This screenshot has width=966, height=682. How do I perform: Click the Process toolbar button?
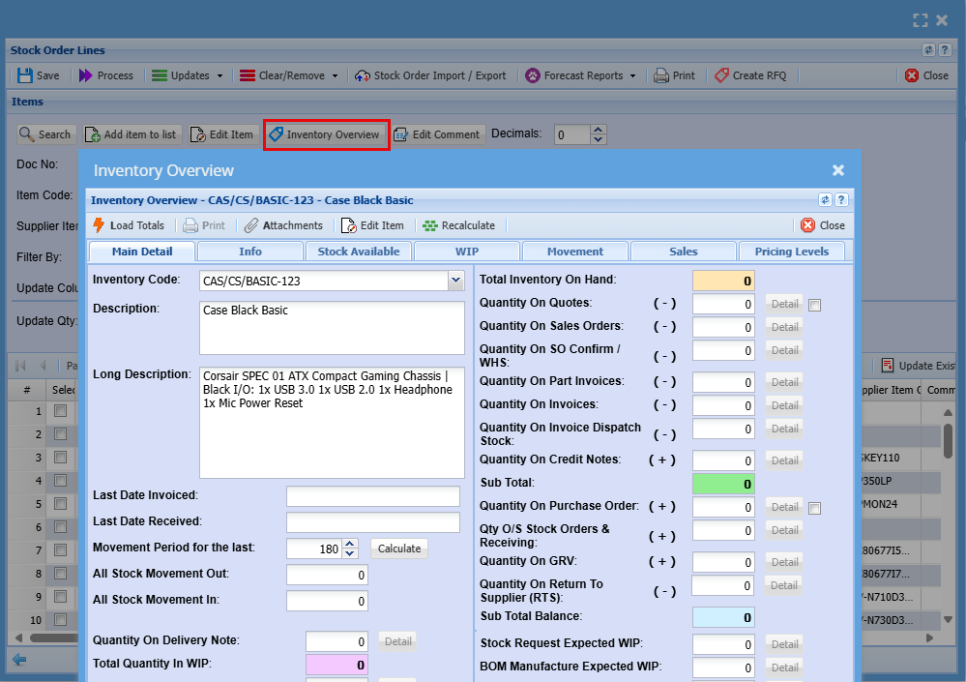coord(105,75)
